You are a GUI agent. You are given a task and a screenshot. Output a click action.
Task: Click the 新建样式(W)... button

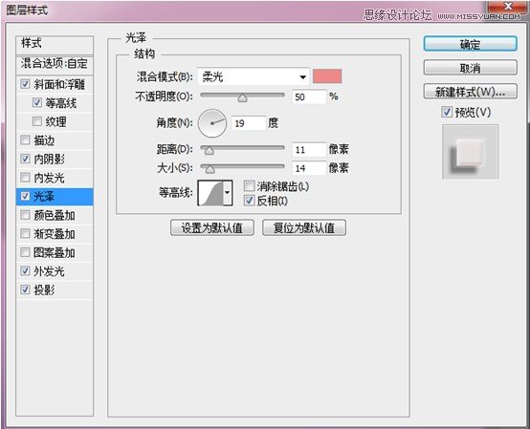[470, 92]
